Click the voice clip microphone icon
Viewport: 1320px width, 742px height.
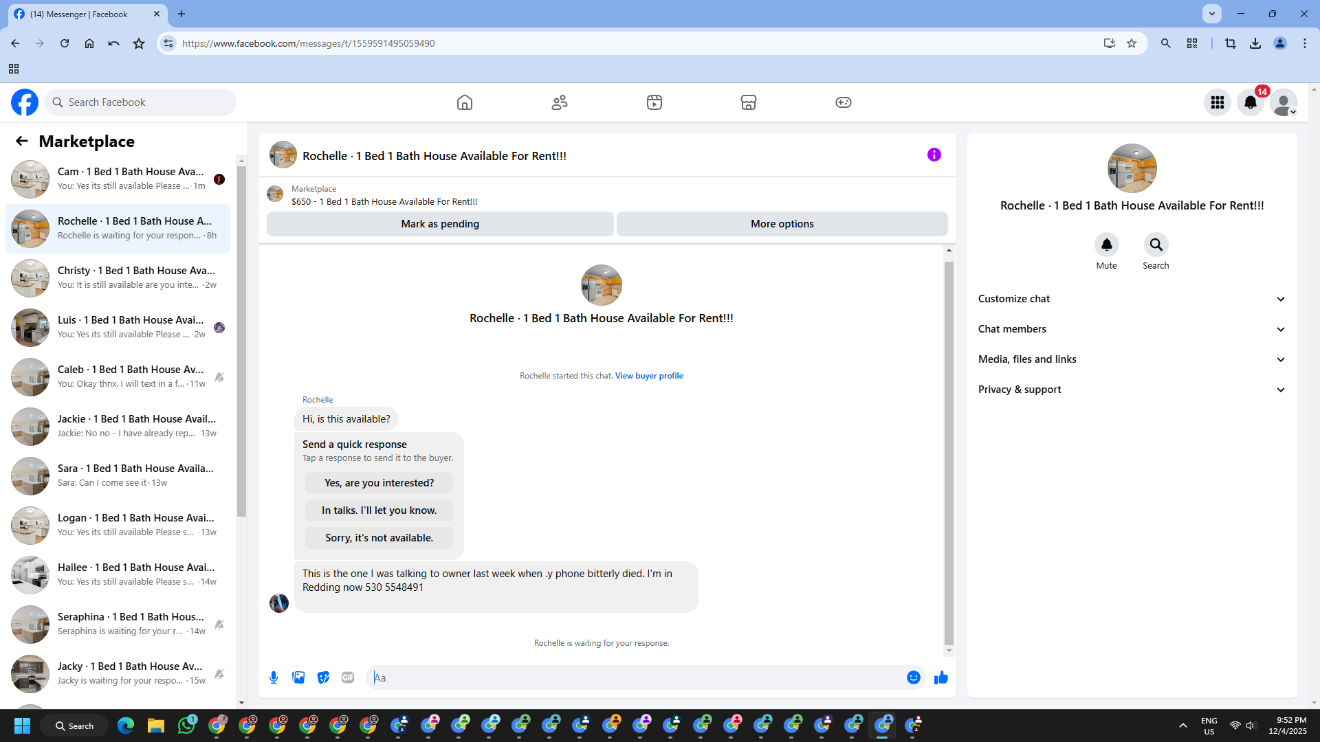274,677
